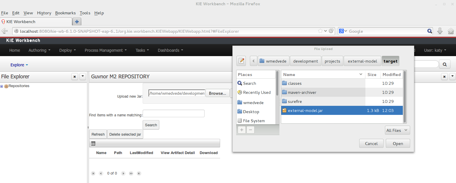Close the File Explorer panel
456x183 pixels.
75,77
